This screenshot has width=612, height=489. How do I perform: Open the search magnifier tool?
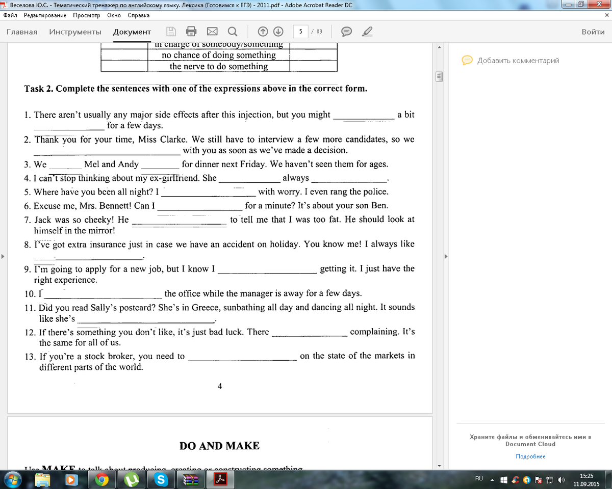tap(232, 32)
